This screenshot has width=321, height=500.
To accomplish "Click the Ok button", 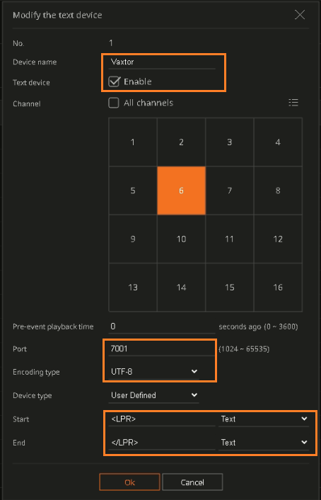I will tap(129, 482).
